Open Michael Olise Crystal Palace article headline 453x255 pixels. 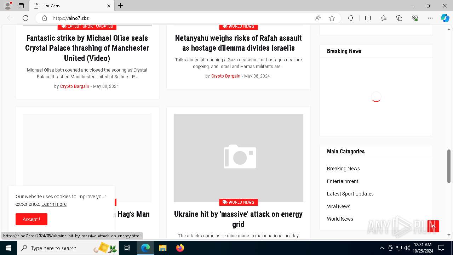tap(87, 48)
